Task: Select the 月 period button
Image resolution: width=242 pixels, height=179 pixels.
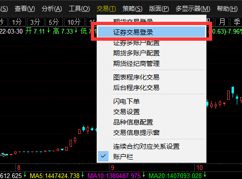Action: click(222, 22)
